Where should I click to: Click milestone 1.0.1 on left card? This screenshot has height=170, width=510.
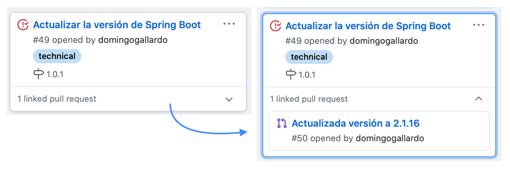(55, 74)
